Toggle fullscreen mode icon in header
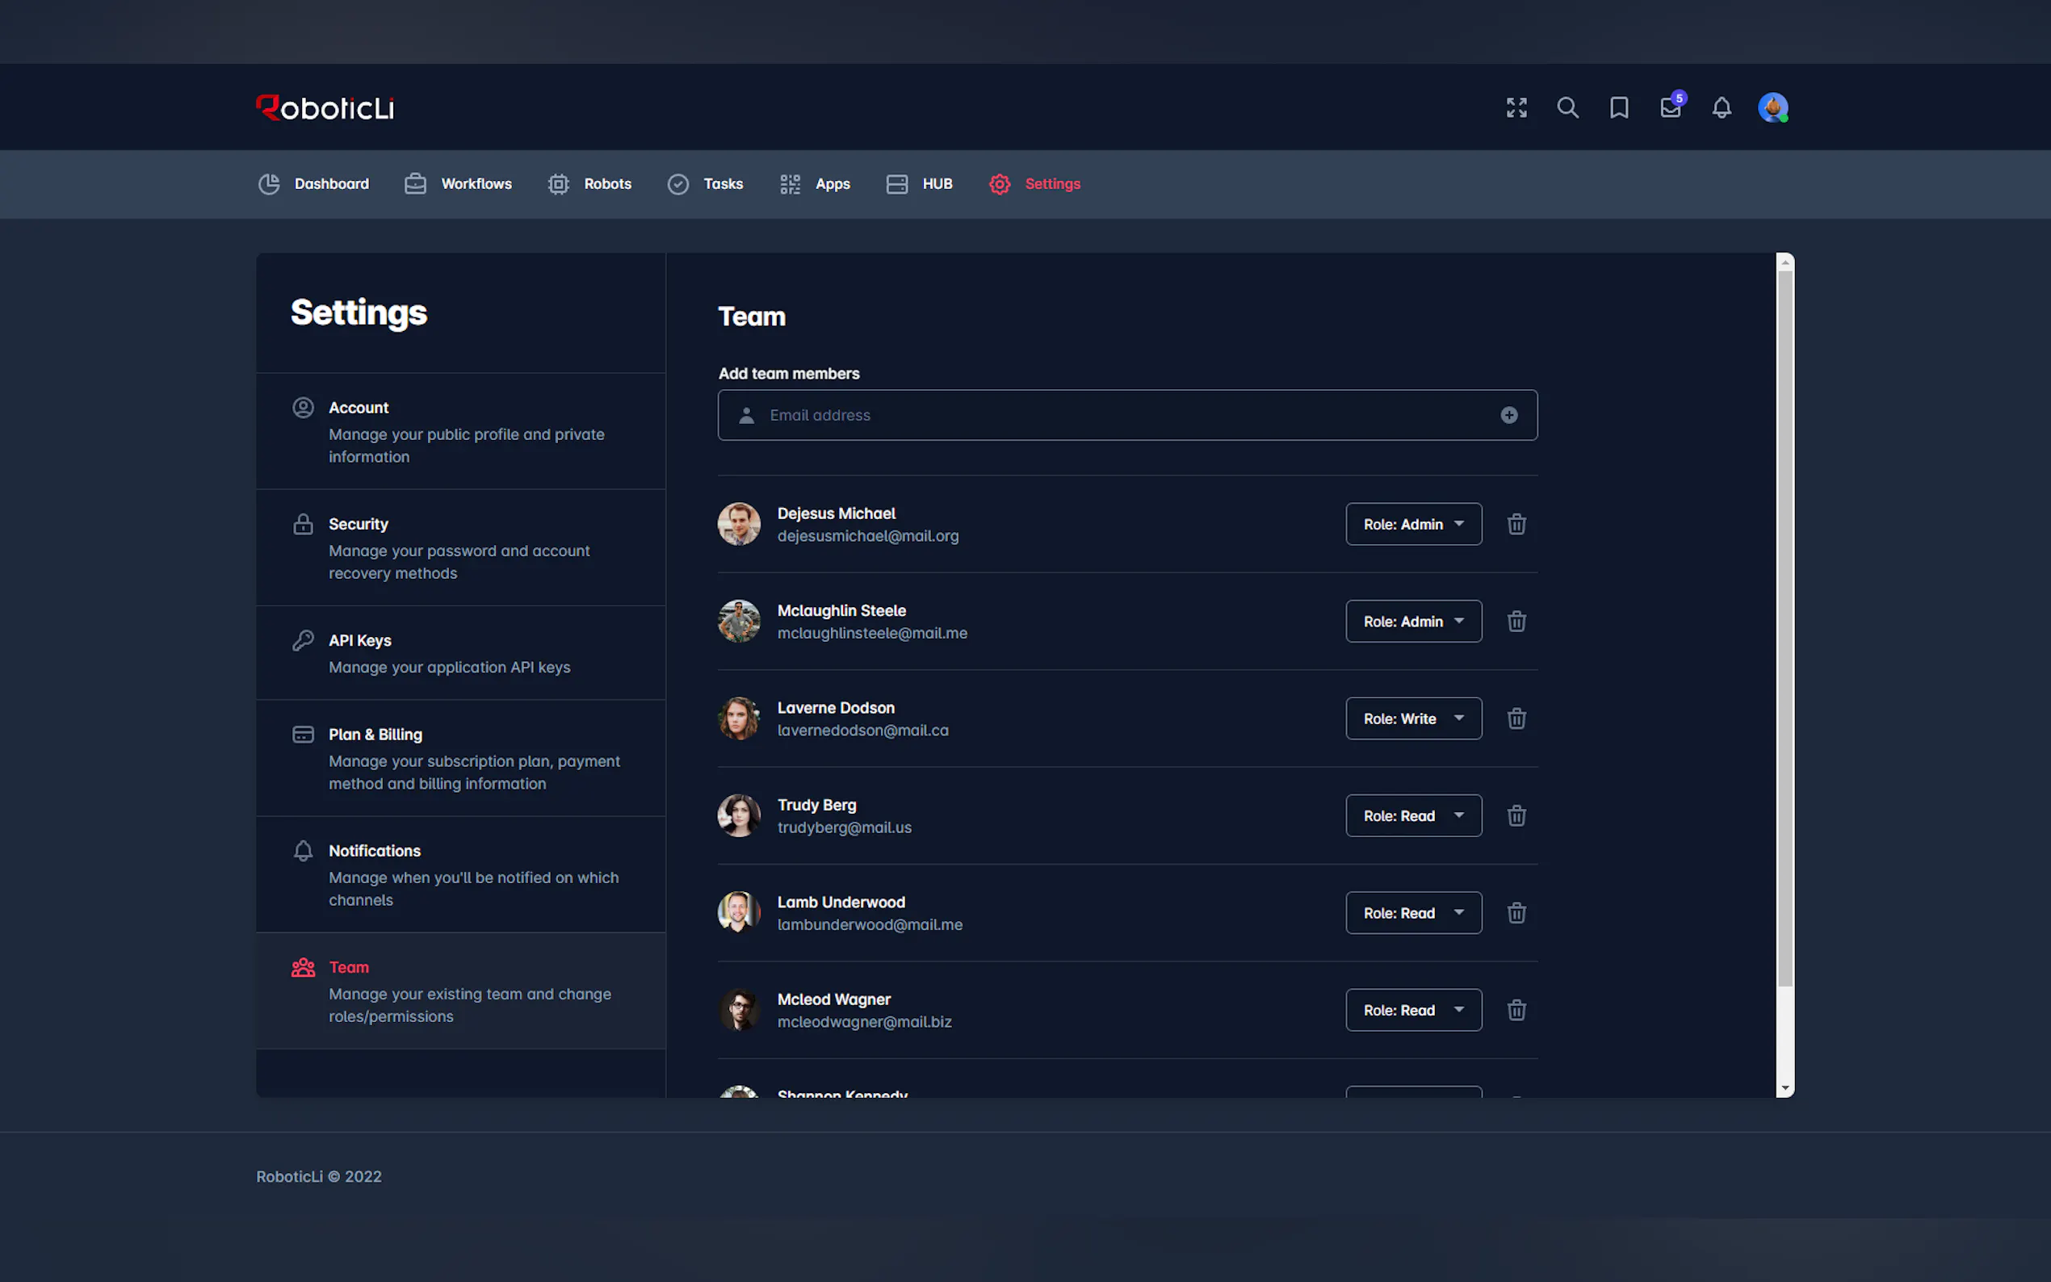The height and width of the screenshot is (1282, 2051). pyautogui.click(x=1516, y=107)
